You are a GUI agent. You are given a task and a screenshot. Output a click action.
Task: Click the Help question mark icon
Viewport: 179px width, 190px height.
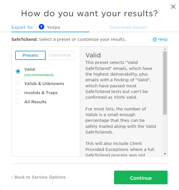tap(155, 40)
